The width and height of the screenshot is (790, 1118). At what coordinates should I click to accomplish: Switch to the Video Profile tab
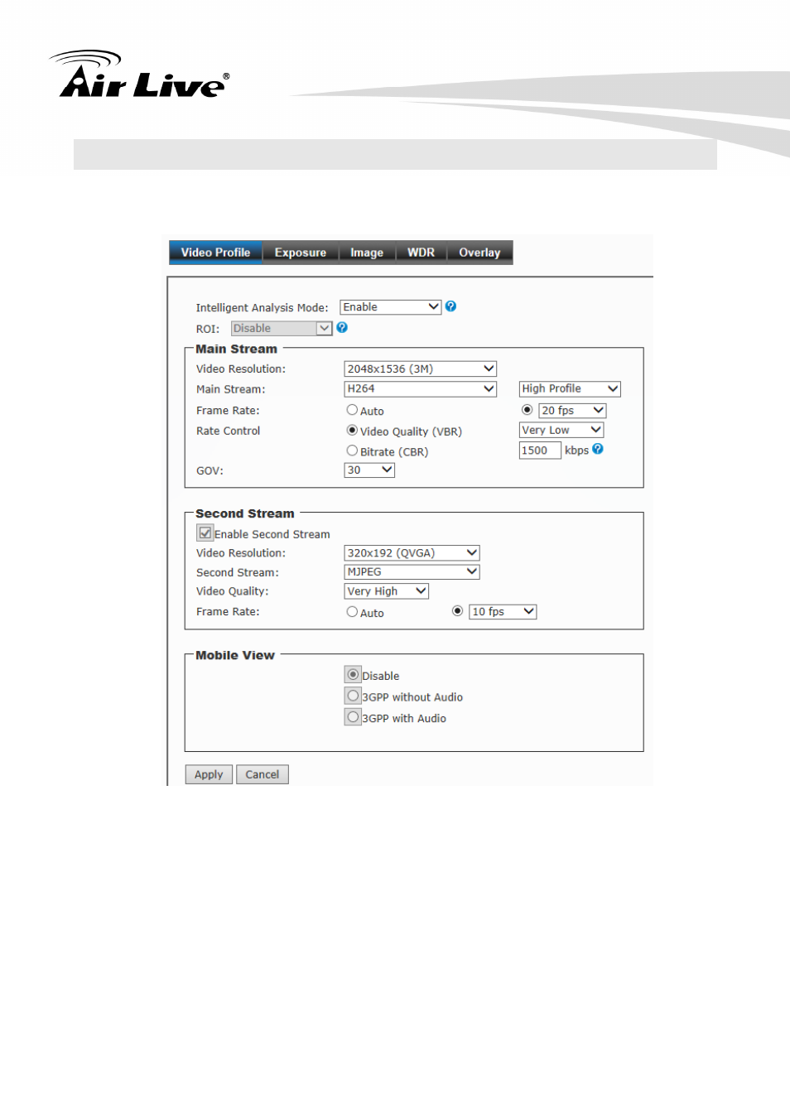[215, 253]
